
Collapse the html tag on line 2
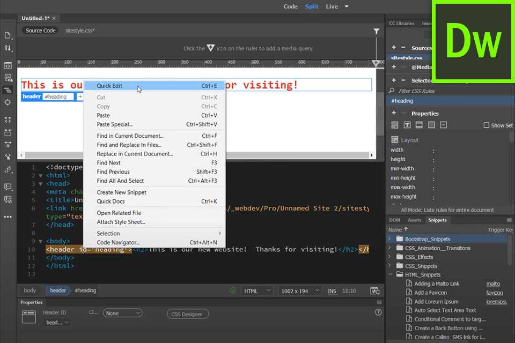point(41,176)
